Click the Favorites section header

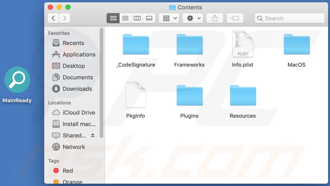[59, 33]
